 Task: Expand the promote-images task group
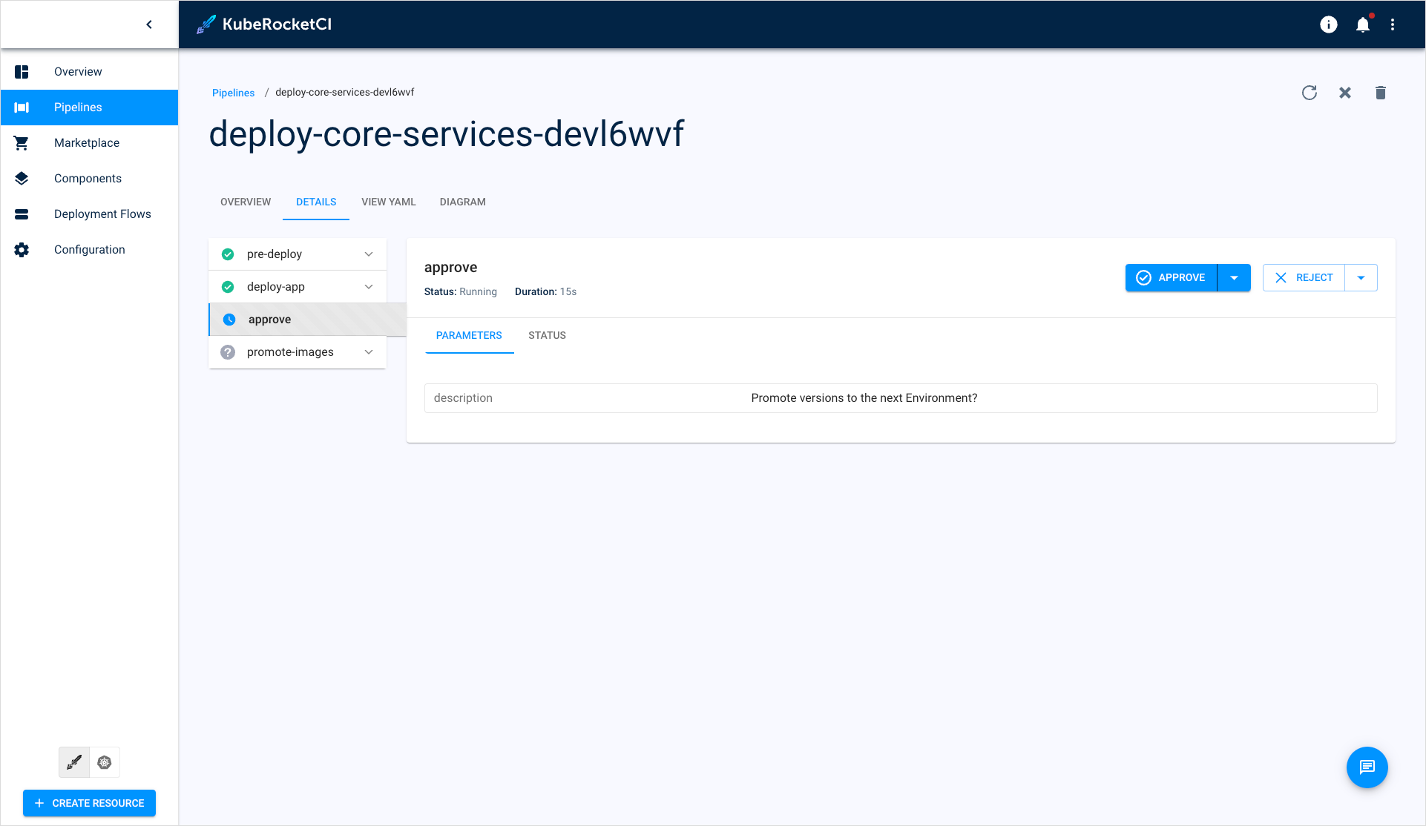pos(369,352)
